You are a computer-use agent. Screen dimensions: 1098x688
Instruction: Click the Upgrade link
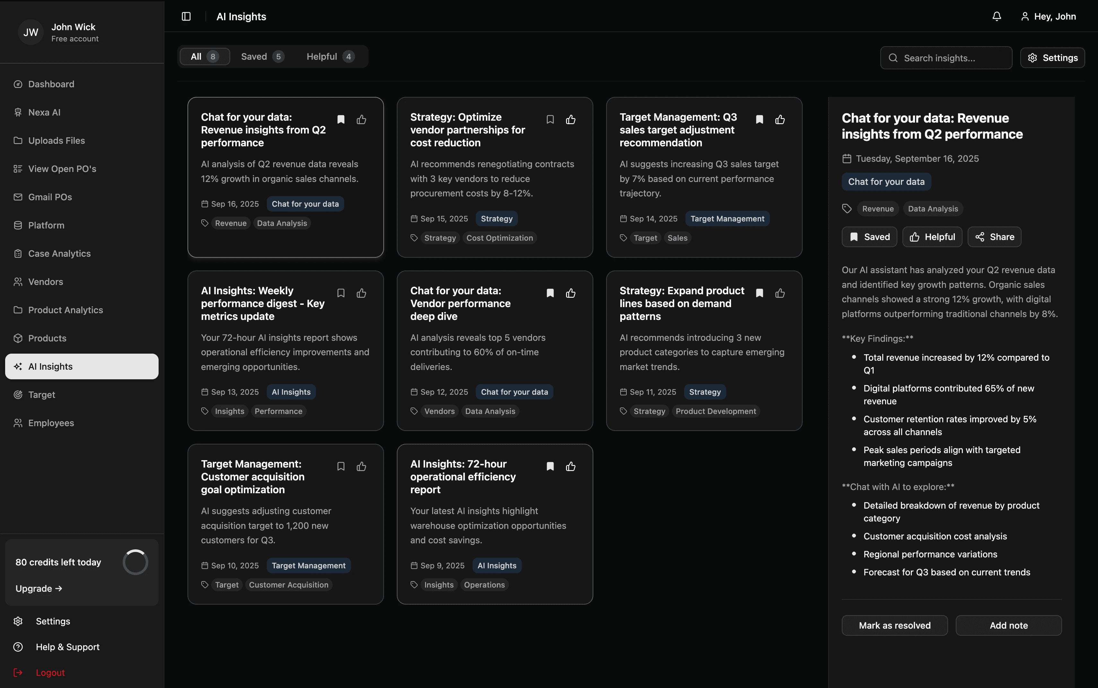pos(38,588)
